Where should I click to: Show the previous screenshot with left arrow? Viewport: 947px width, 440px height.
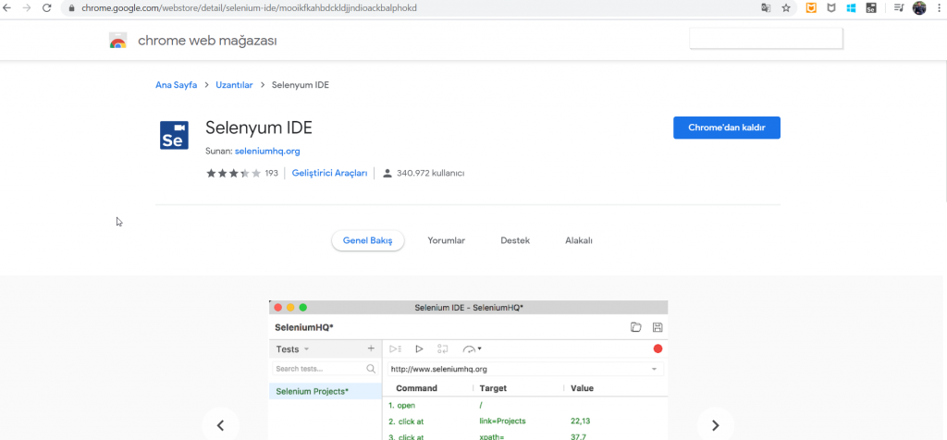point(220,425)
